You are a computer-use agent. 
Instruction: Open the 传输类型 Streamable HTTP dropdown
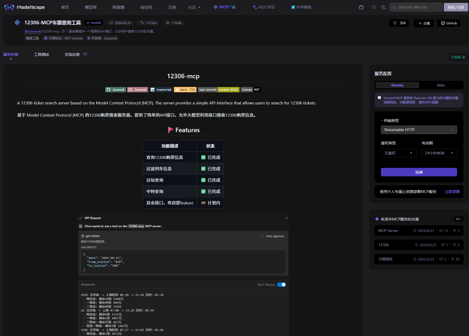419,130
